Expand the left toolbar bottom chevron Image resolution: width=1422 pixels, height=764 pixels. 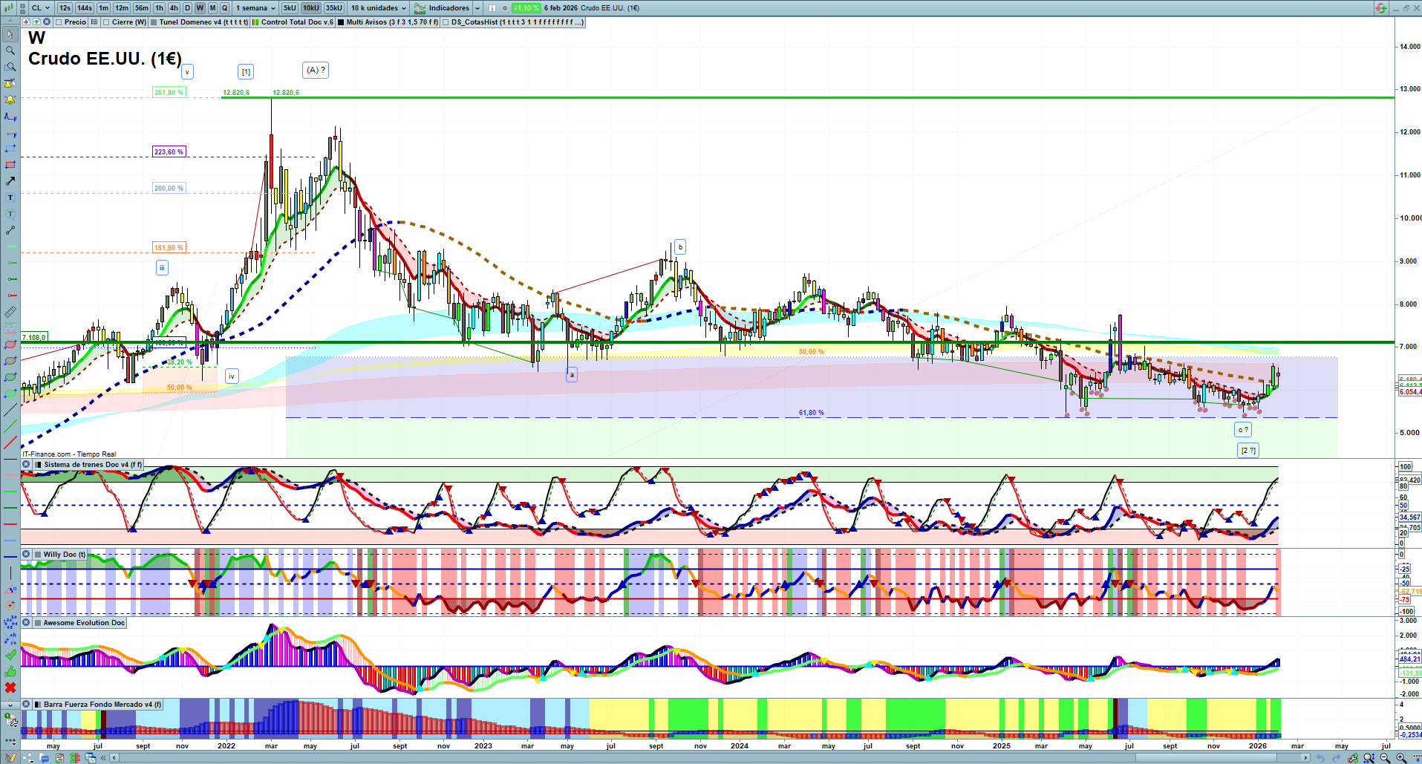[10, 704]
